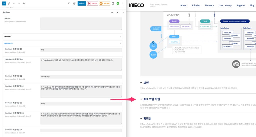
Task: Click the [Section1-1] 항목명 01 label
Action: pos(13,49)
